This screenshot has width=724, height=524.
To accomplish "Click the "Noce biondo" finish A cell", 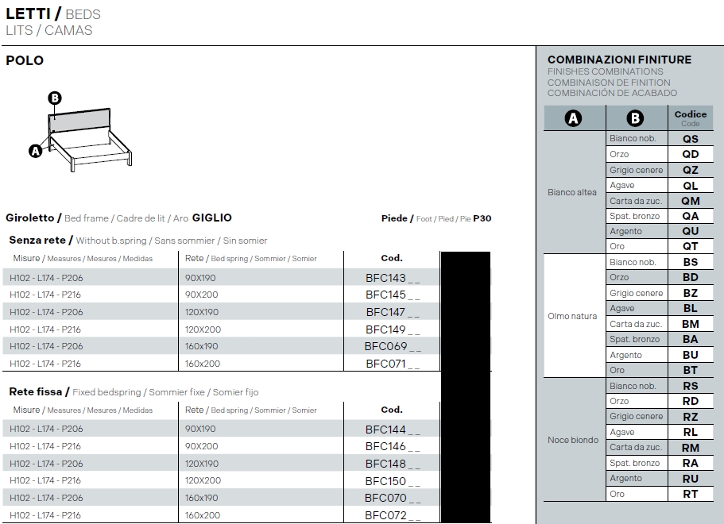I will 575,440.
